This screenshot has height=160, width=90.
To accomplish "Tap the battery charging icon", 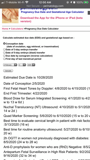I will 86,2.
